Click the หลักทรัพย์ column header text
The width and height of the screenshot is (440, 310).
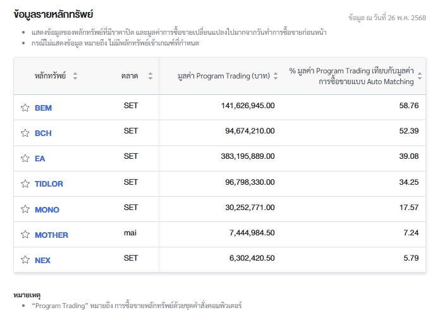point(50,76)
